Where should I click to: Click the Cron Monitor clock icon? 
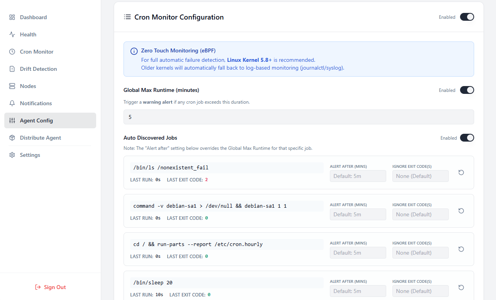pyautogui.click(x=12, y=52)
